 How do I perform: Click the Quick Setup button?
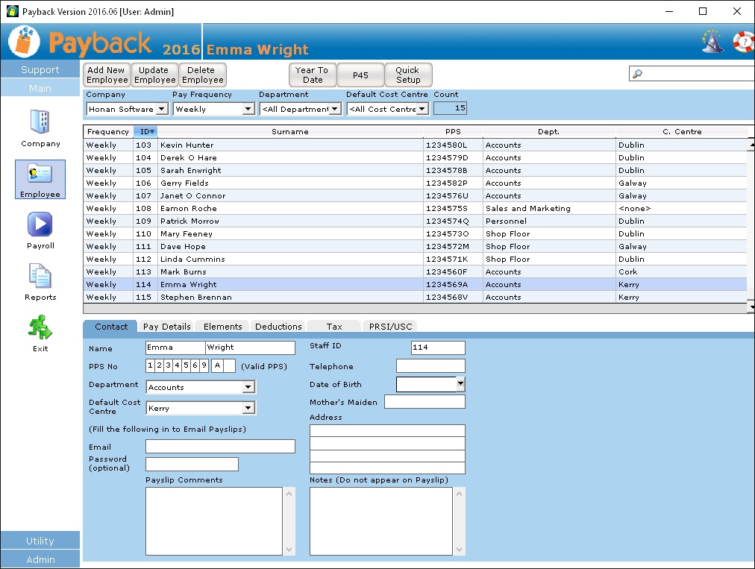point(408,75)
